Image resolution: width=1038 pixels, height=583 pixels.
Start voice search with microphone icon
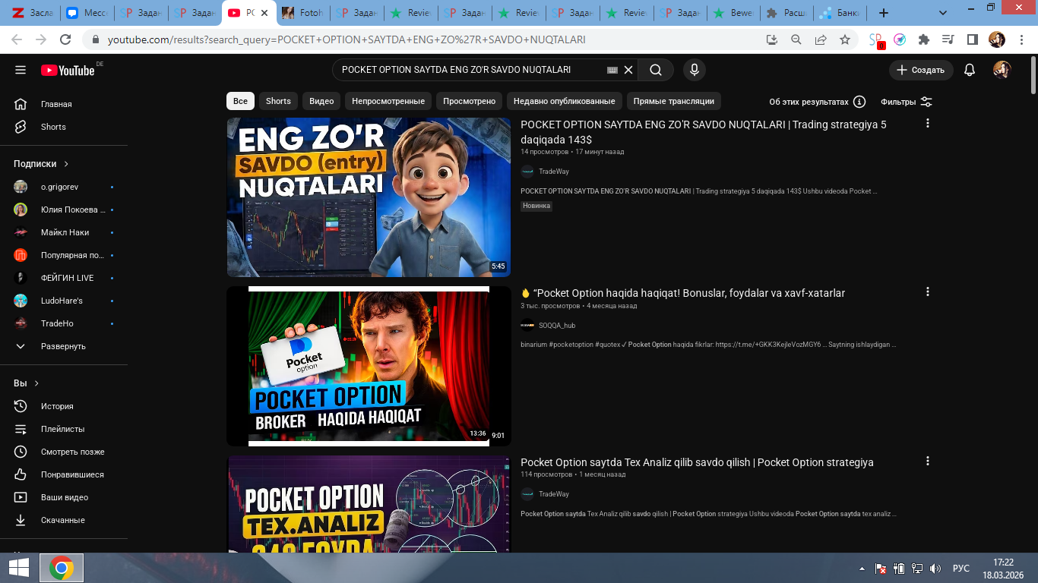pyautogui.click(x=693, y=70)
